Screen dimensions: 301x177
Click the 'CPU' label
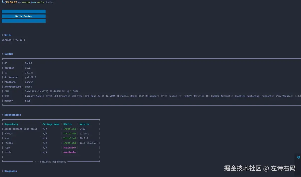point(7,92)
